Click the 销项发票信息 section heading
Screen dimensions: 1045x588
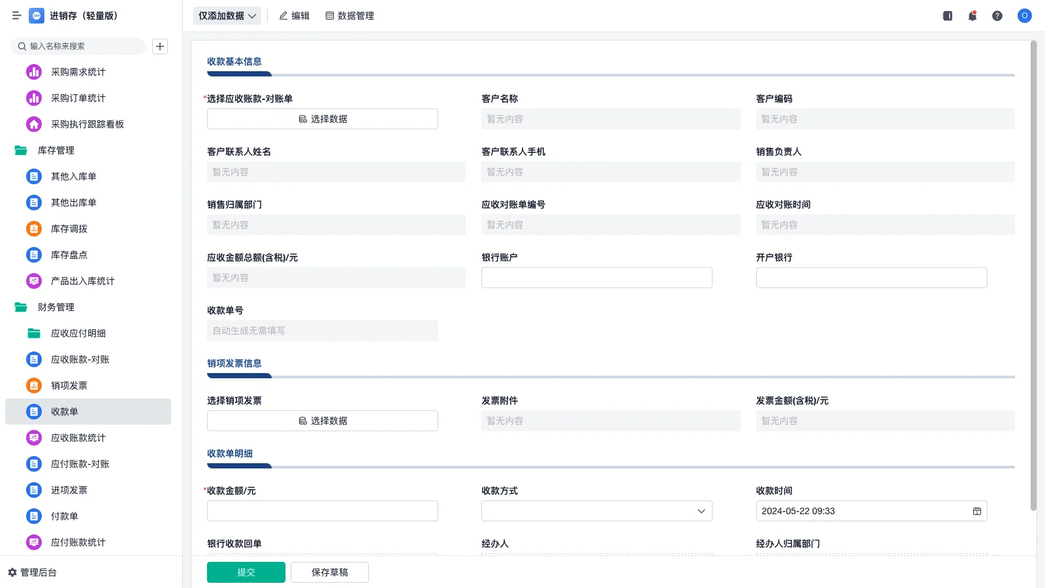pos(234,363)
